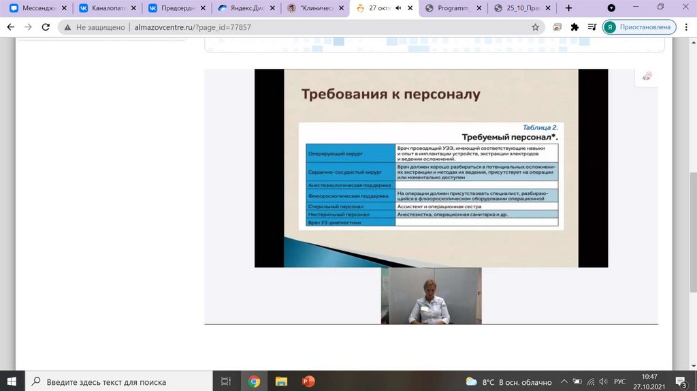Switch to the Яндекс.Диск tab
The width and height of the screenshot is (697, 391).
245,8
